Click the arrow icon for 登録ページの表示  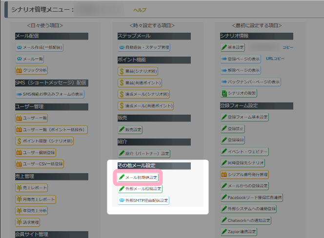(x=224, y=59)
